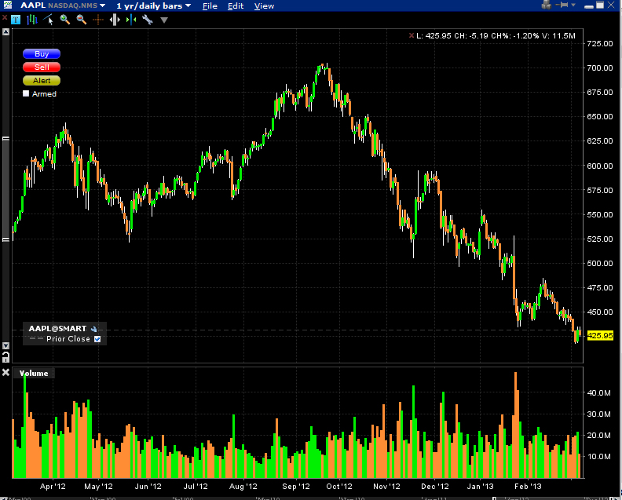Click the horizontal expand arrows icon
The height and width of the screenshot is (500, 622).
115,20
